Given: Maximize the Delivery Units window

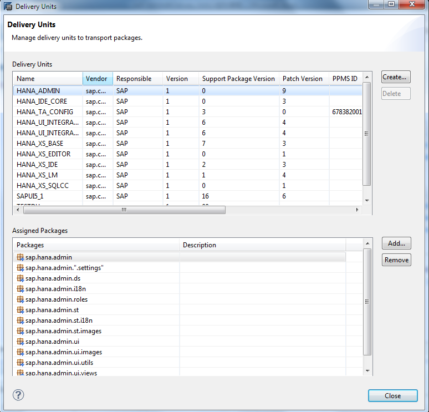Looking at the screenshot, I should click(391, 4).
